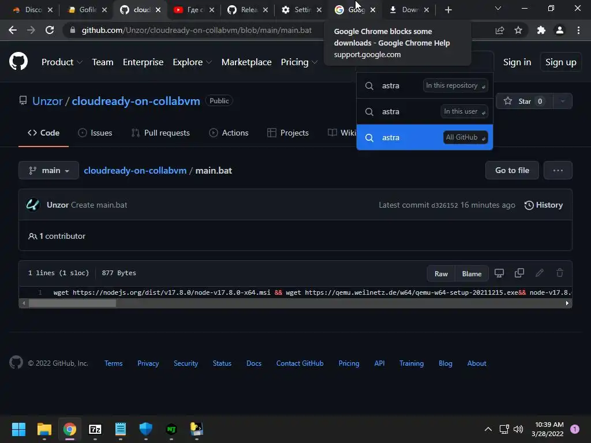The height and width of the screenshot is (443, 591).
Task: Click Unzor's avatar in commit row
Action: 33,205
